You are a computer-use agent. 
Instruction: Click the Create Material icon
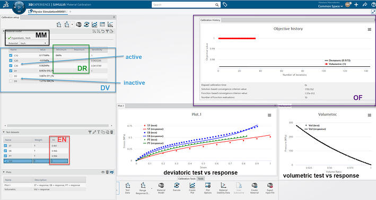(x=255, y=188)
